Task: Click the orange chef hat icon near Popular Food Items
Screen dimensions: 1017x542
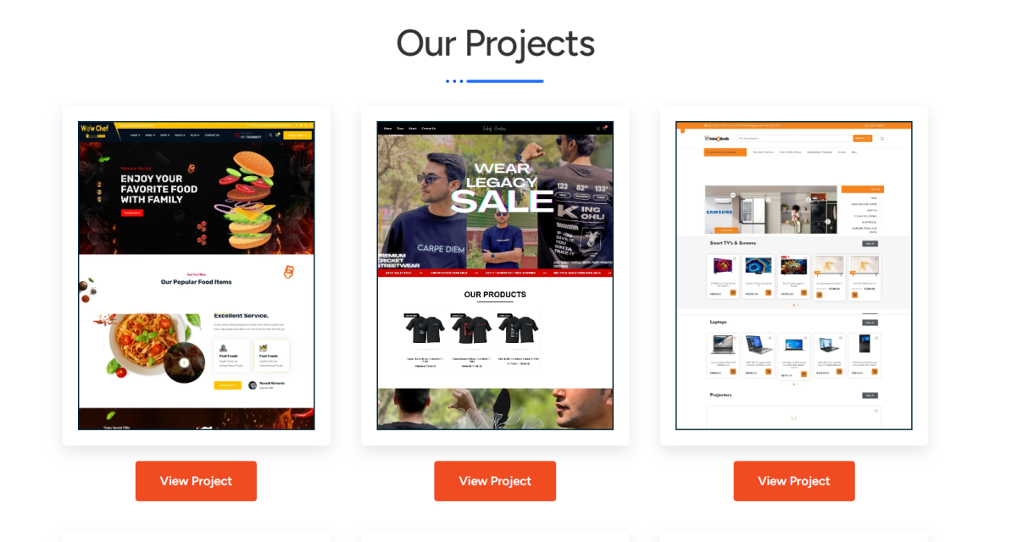Action: click(288, 271)
